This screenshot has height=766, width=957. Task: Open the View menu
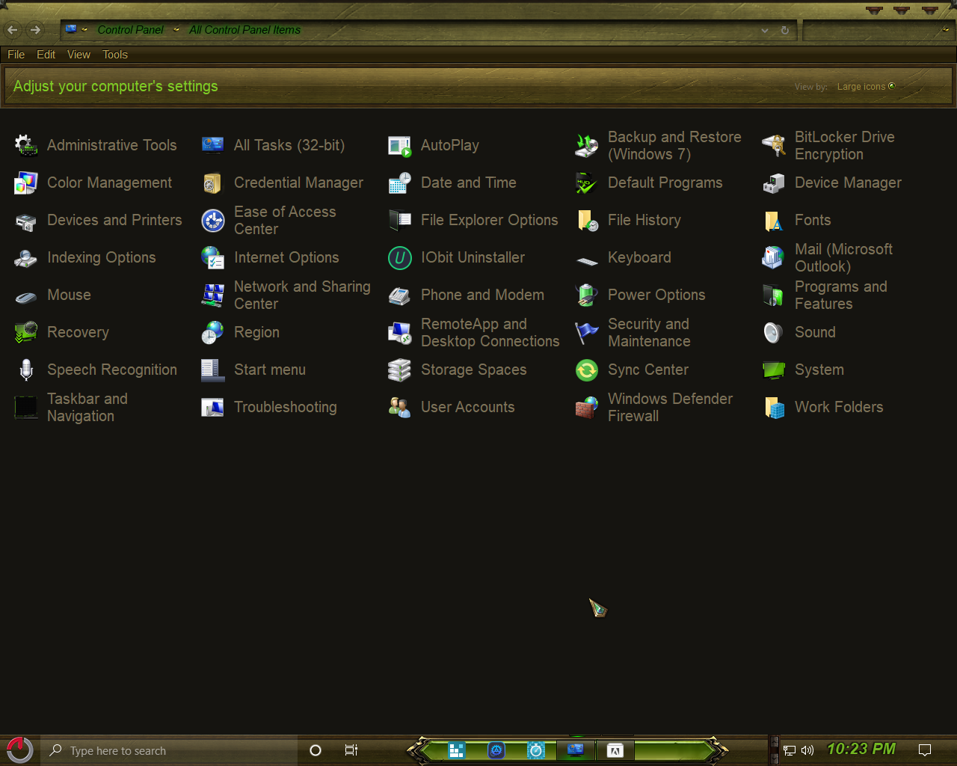79,55
